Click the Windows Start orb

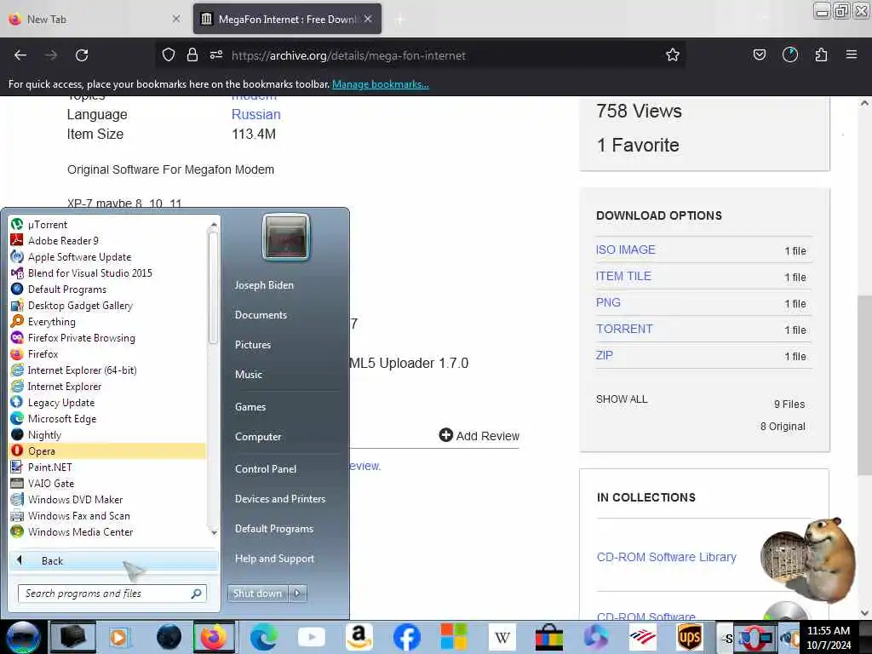23,637
